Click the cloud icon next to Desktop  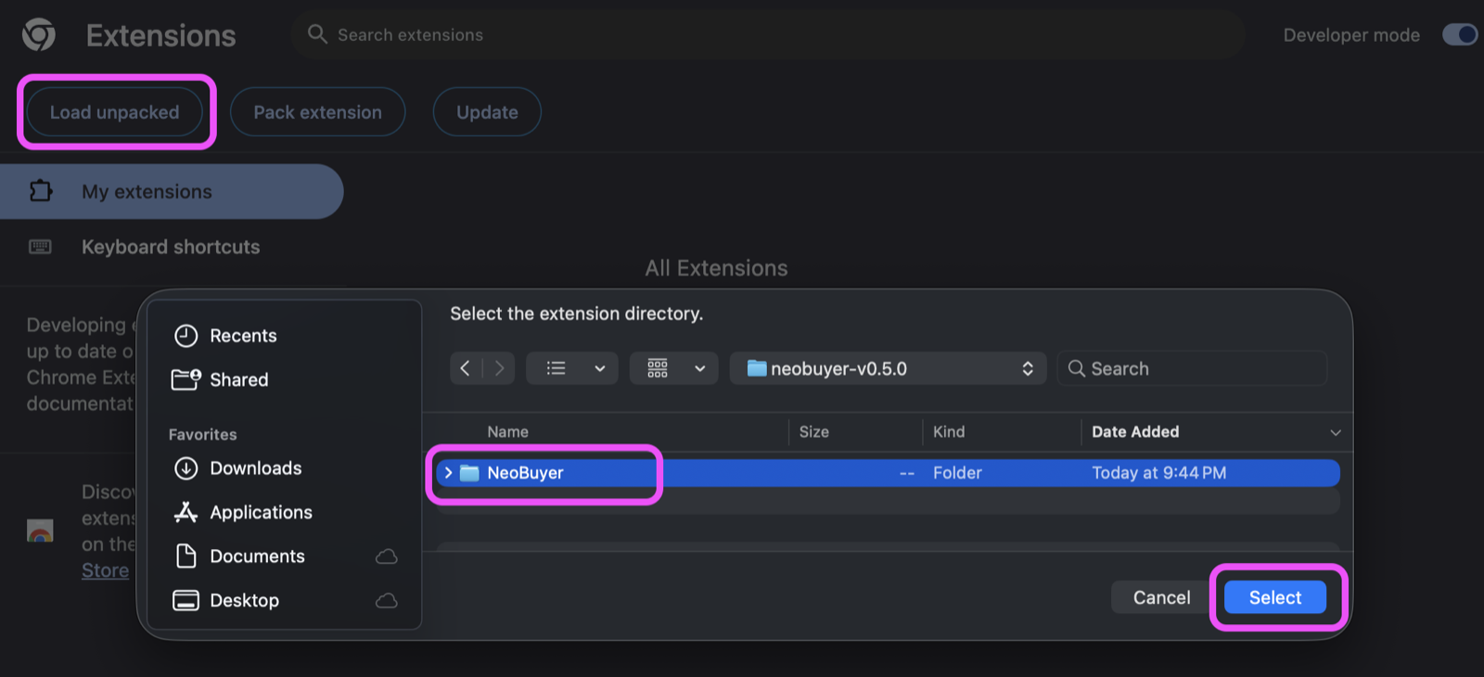click(387, 601)
